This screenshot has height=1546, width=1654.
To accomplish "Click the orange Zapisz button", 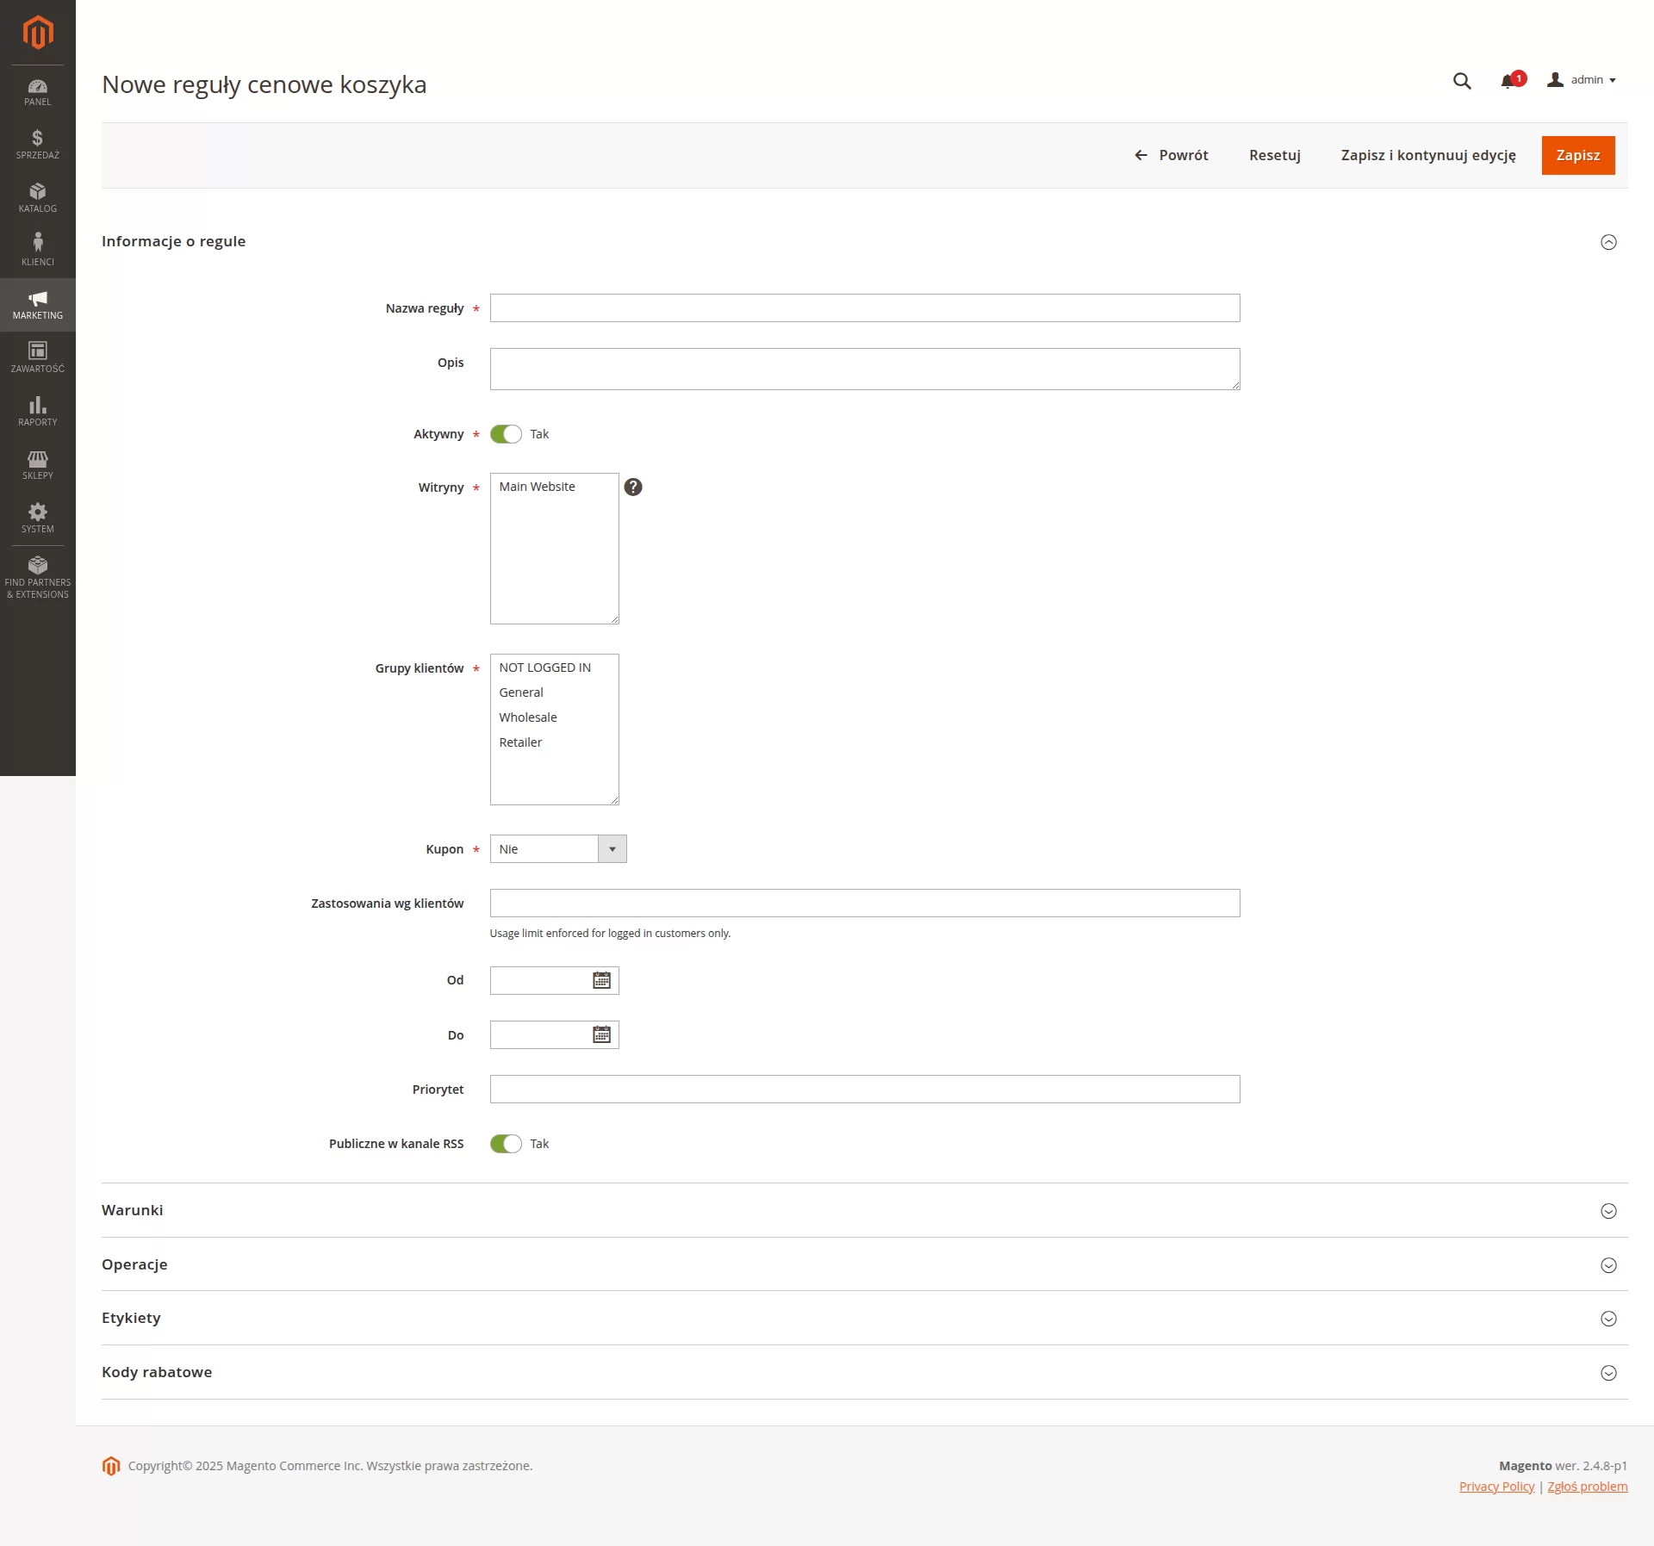I will 1577,155.
